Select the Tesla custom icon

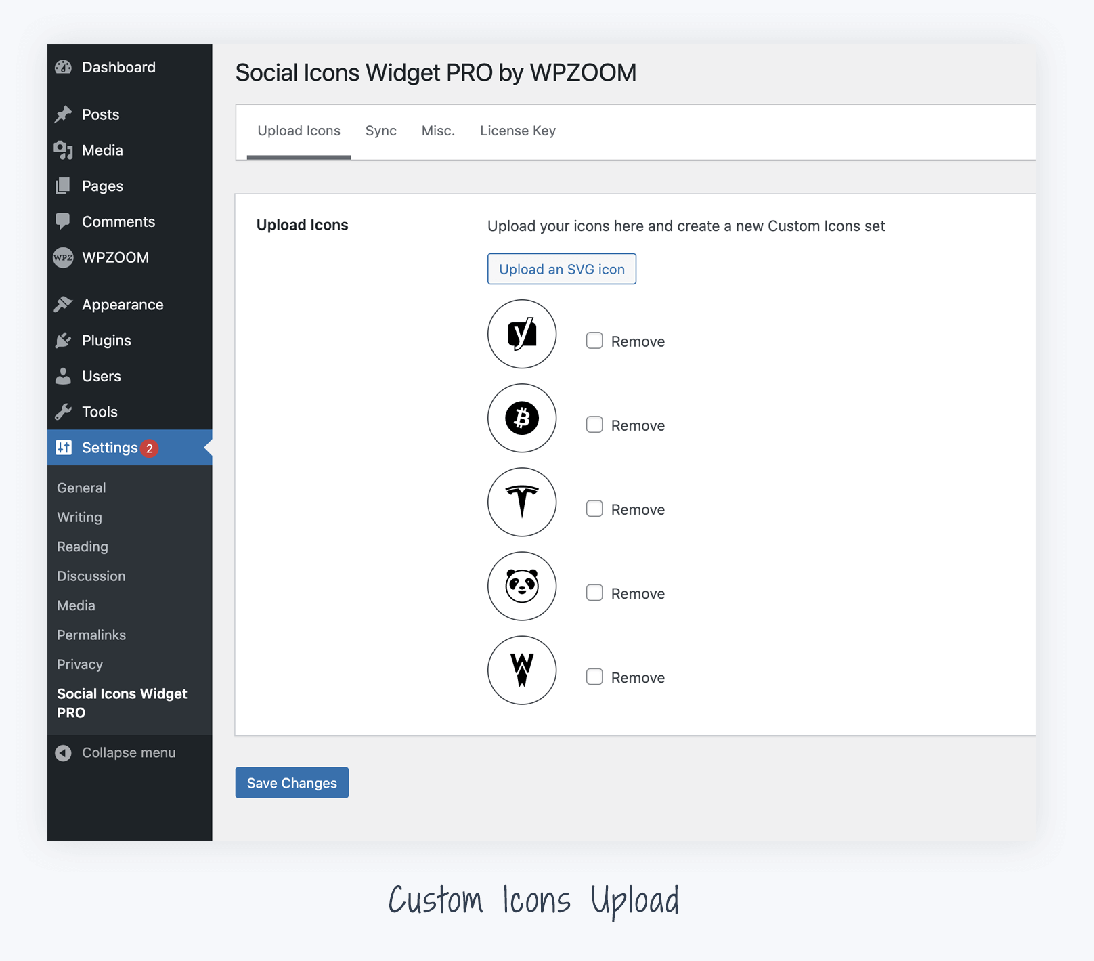pos(522,502)
